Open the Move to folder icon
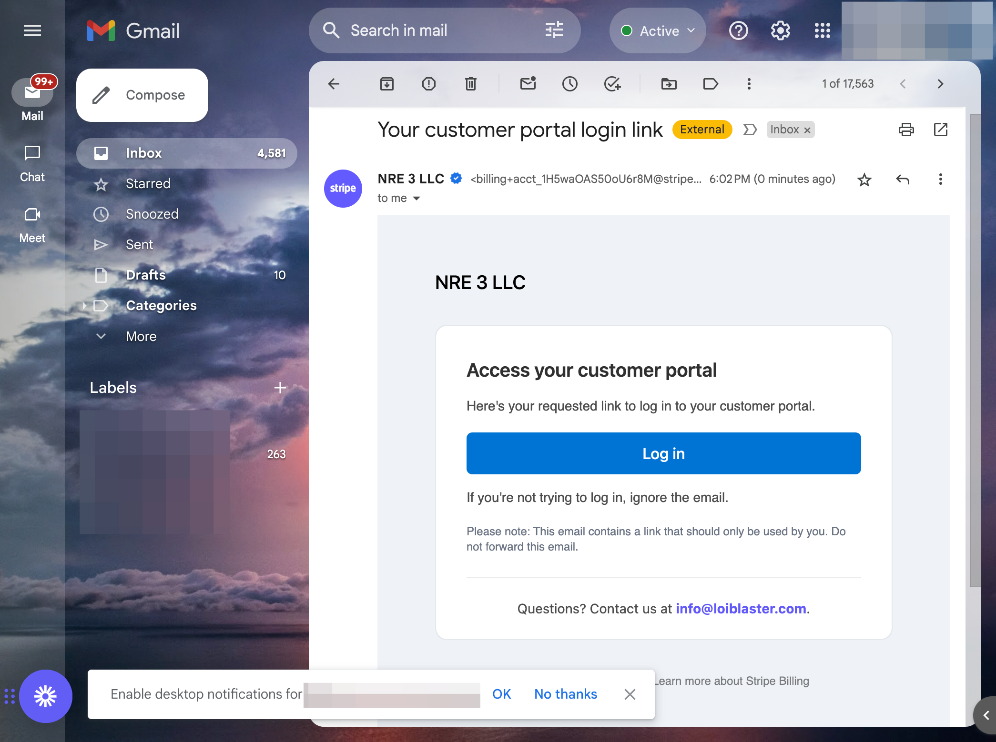The width and height of the screenshot is (996, 742). coord(669,84)
